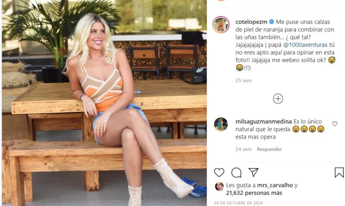Click the verified badge next to cotelopezm
The width and height of the screenshot is (345, 206).
point(272,22)
